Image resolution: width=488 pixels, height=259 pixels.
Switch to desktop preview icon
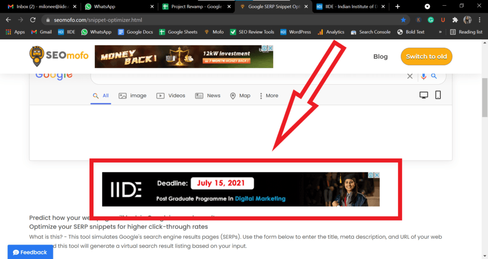click(424, 95)
